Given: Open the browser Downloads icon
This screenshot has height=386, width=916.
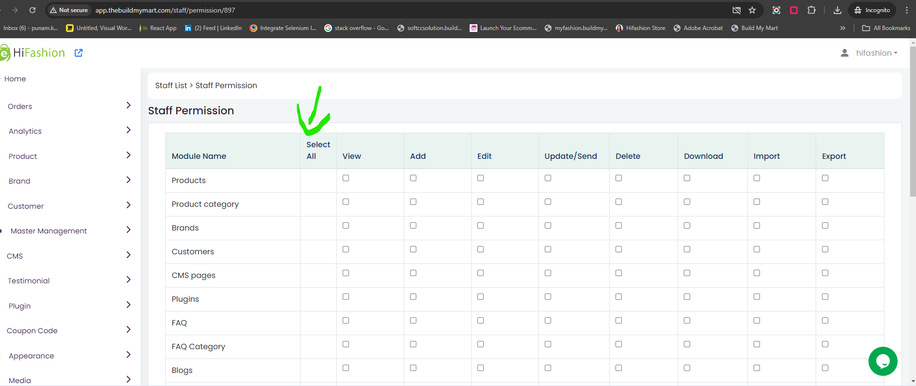Looking at the screenshot, I should [837, 10].
